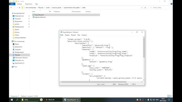
Task: Open the Файл tab in Explorer ribbon
Action: click(12, 4)
